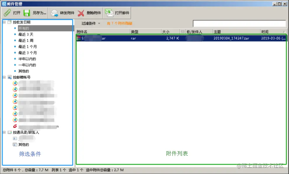The image size is (289, 174).
Task: Collapse the 按收发日期 tree node
Action: (4, 22)
